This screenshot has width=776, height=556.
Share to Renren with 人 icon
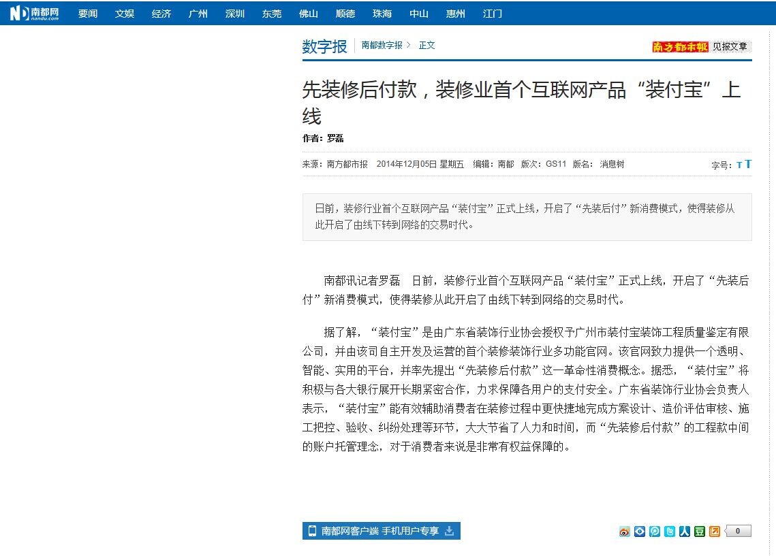685,532
